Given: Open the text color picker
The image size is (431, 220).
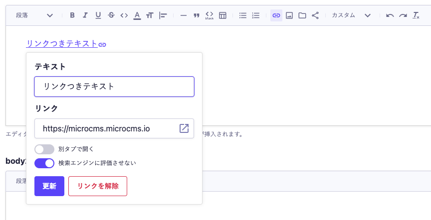Looking at the screenshot, I should tap(137, 15).
